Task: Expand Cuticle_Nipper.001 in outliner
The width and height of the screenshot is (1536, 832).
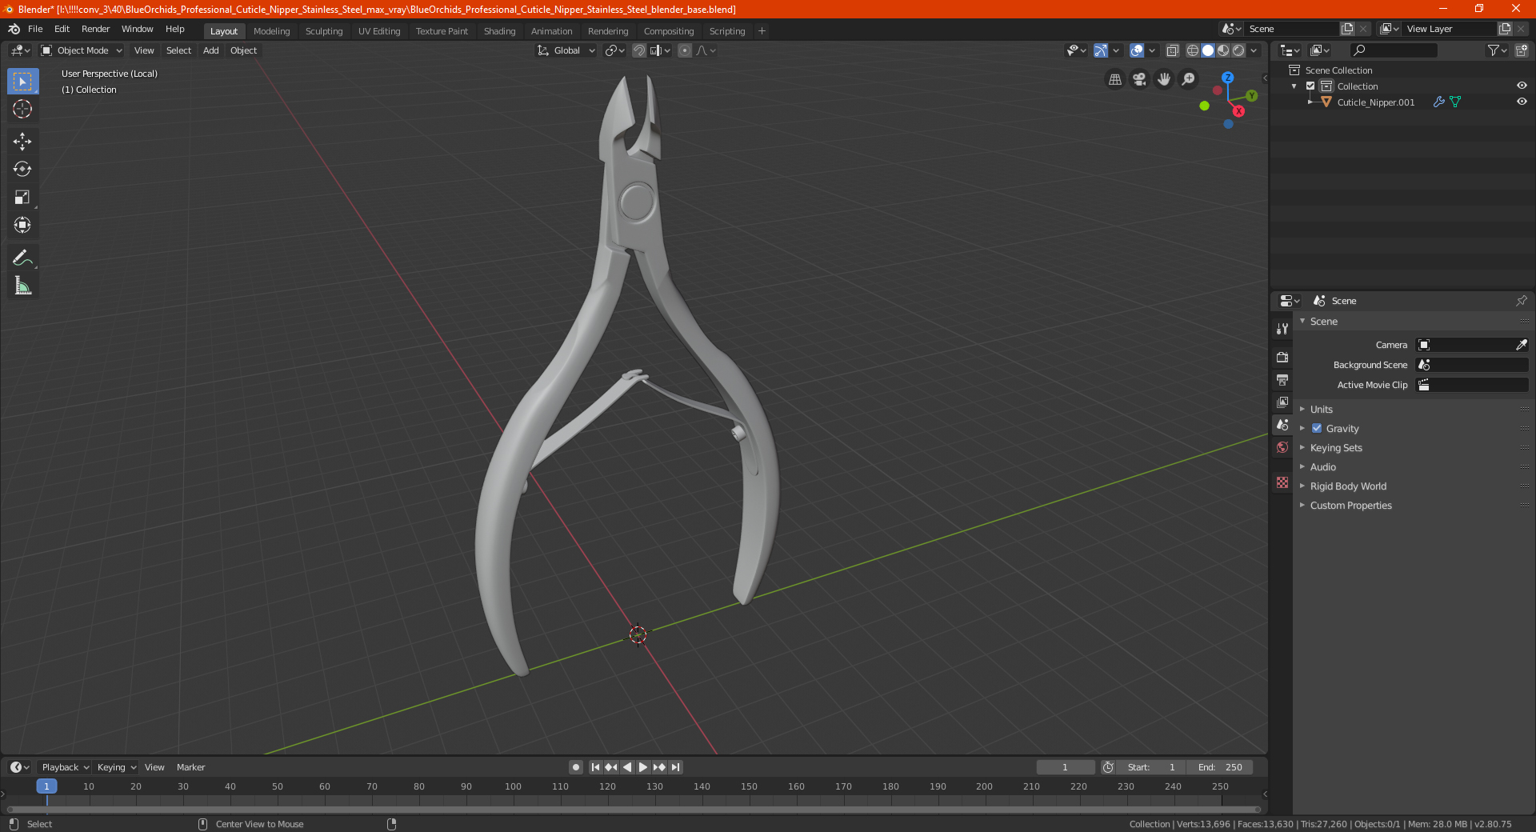Action: [1310, 102]
